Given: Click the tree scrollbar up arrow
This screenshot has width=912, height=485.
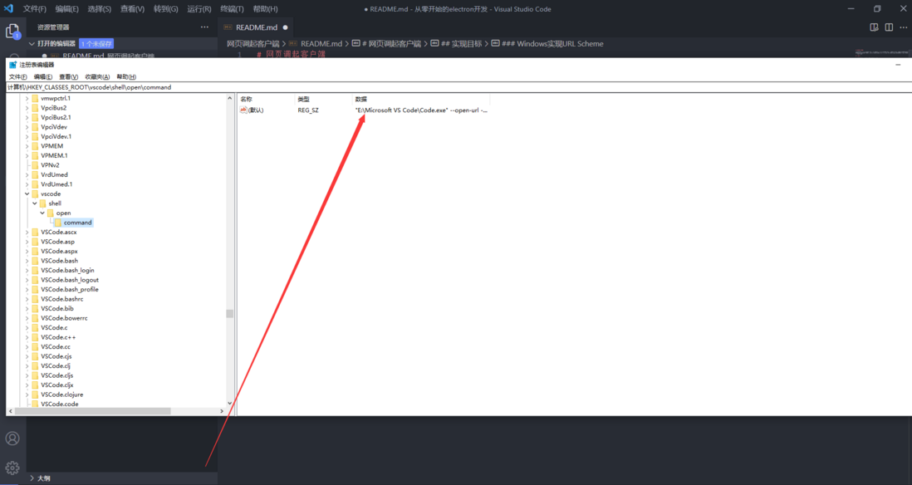Looking at the screenshot, I should (230, 98).
